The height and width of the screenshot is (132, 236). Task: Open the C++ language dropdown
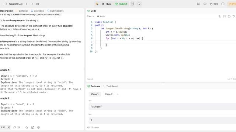[x=91, y=16]
